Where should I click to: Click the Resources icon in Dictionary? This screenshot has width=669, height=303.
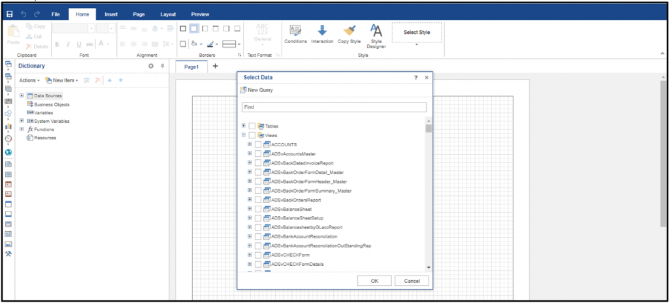(30, 138)
